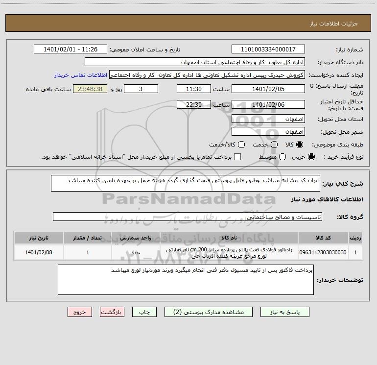
Task: Select the کالا radio button
Action: 300,145
